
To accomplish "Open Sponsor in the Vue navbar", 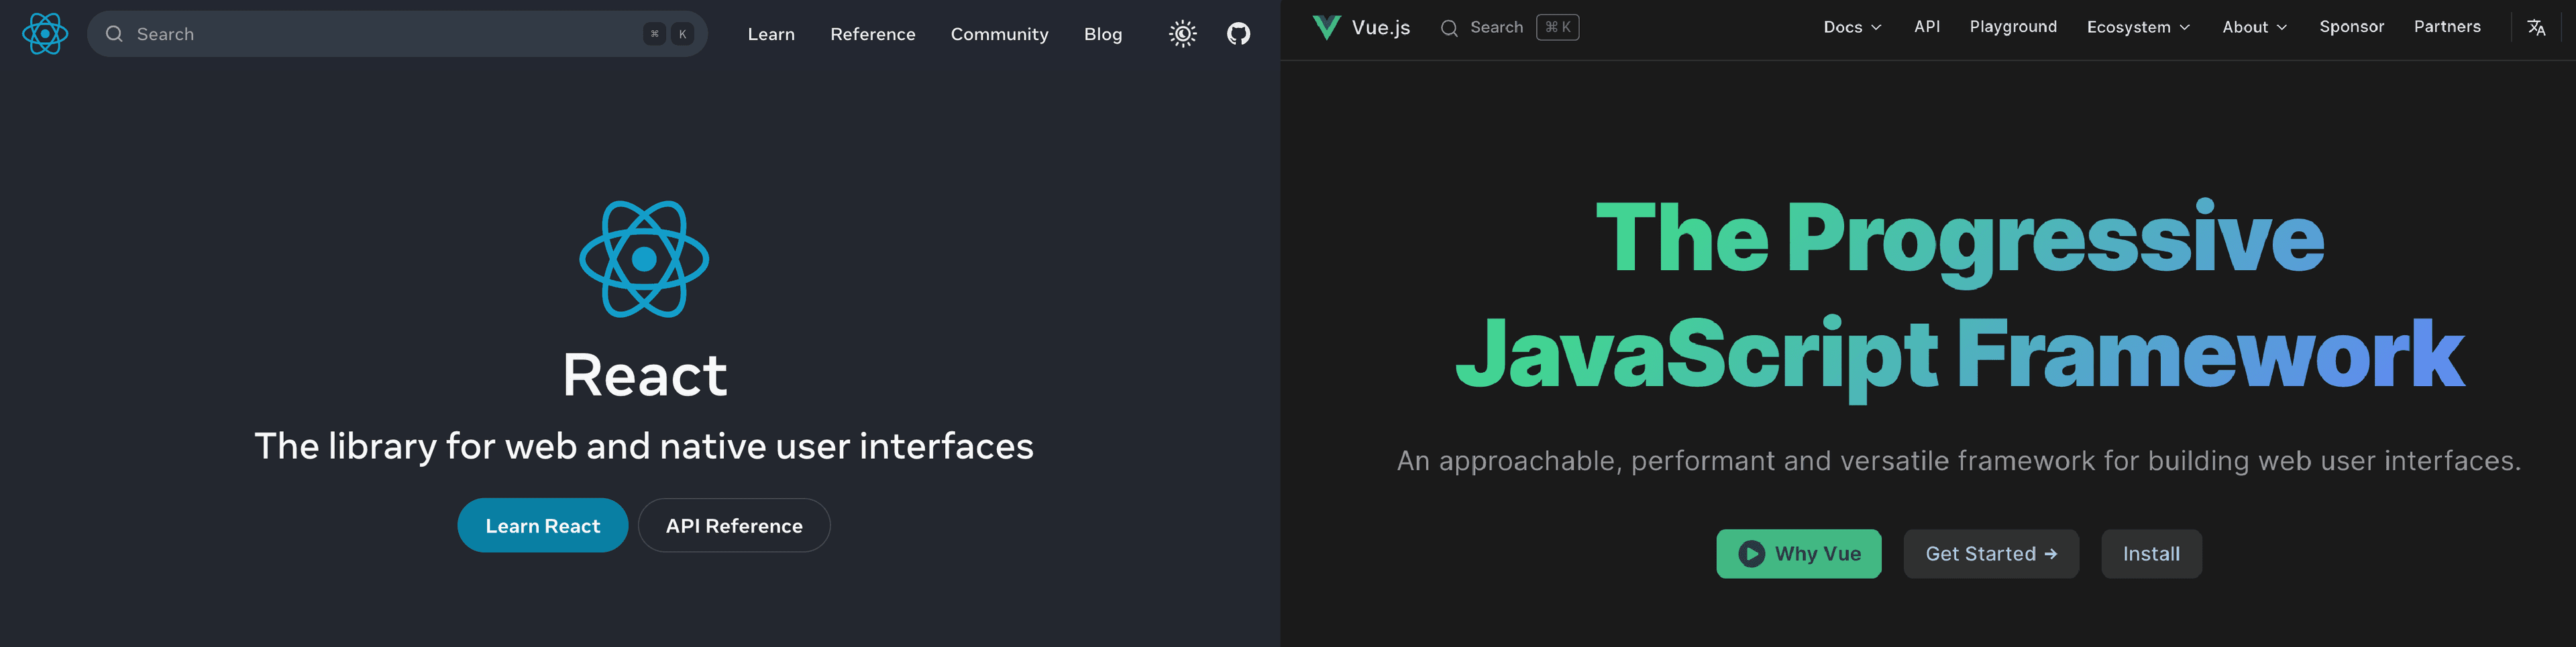I will [2351, 27].
